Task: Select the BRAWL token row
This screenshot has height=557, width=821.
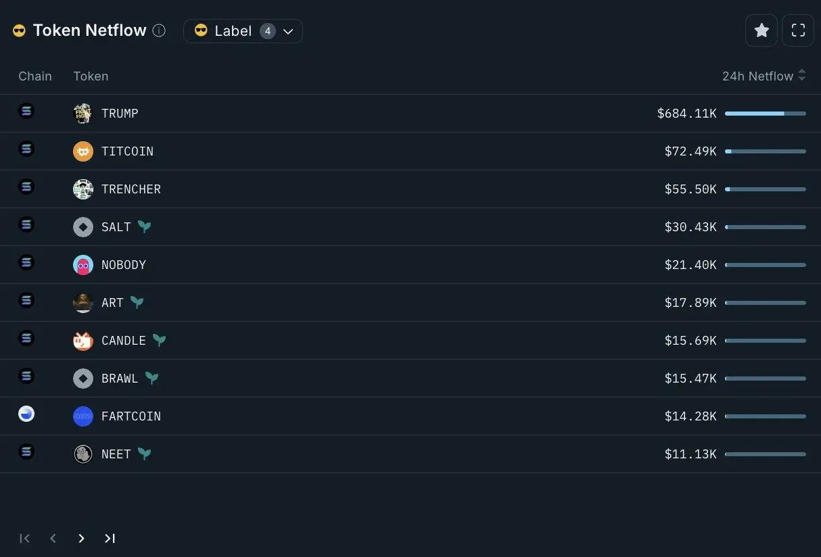Action: tap(406, 379)
